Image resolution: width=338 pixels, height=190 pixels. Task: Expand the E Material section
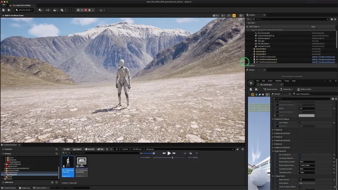pos(273,144)
